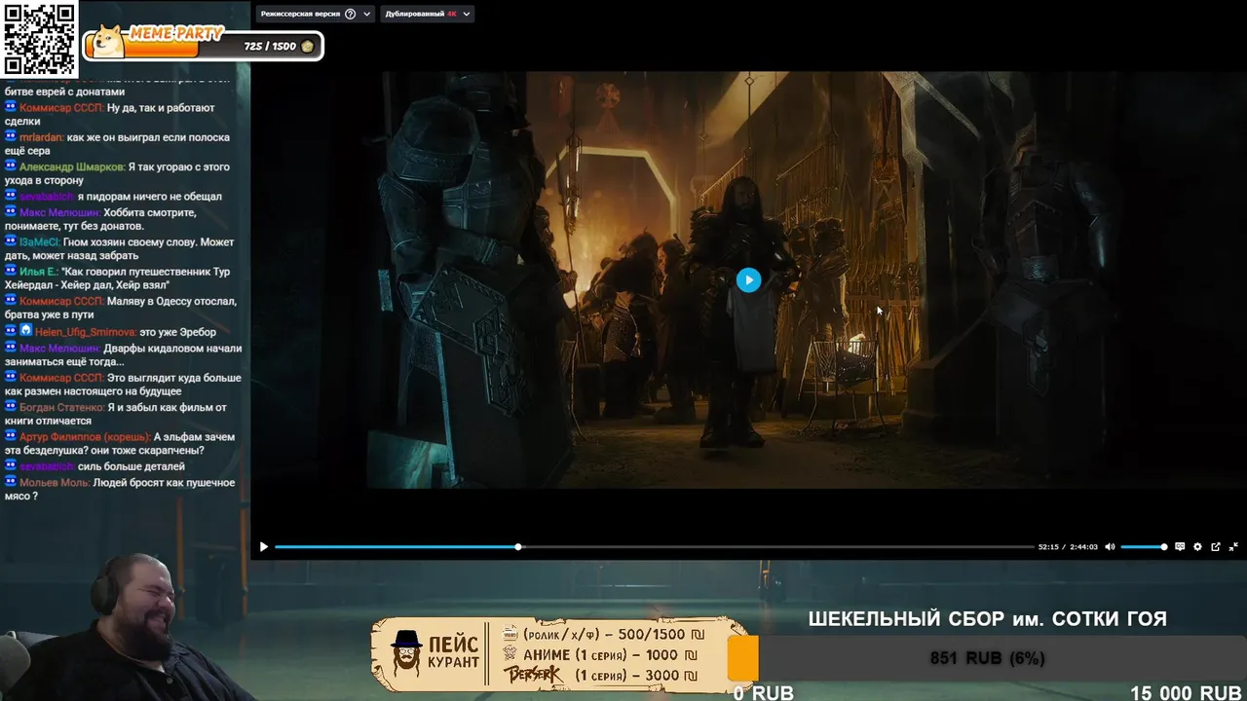
Task: Exit fullscreen with the collapse arrows icon
Action: click(1233, 547)
